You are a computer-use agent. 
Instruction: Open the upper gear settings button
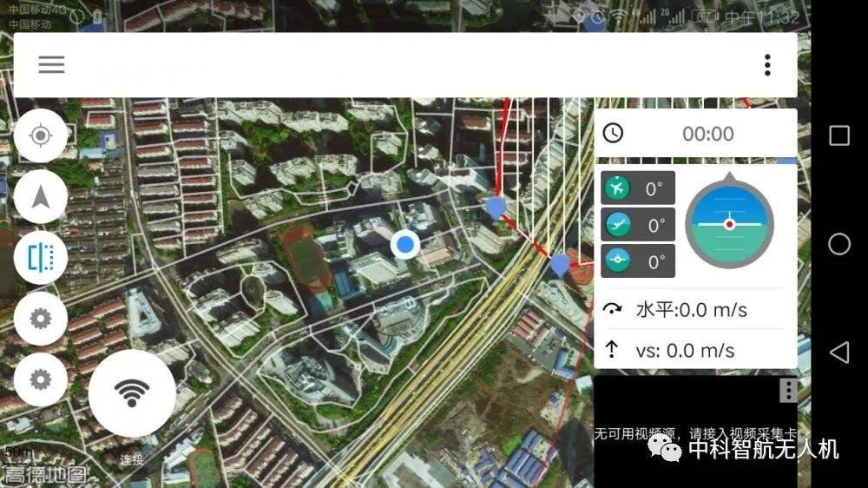40,319
